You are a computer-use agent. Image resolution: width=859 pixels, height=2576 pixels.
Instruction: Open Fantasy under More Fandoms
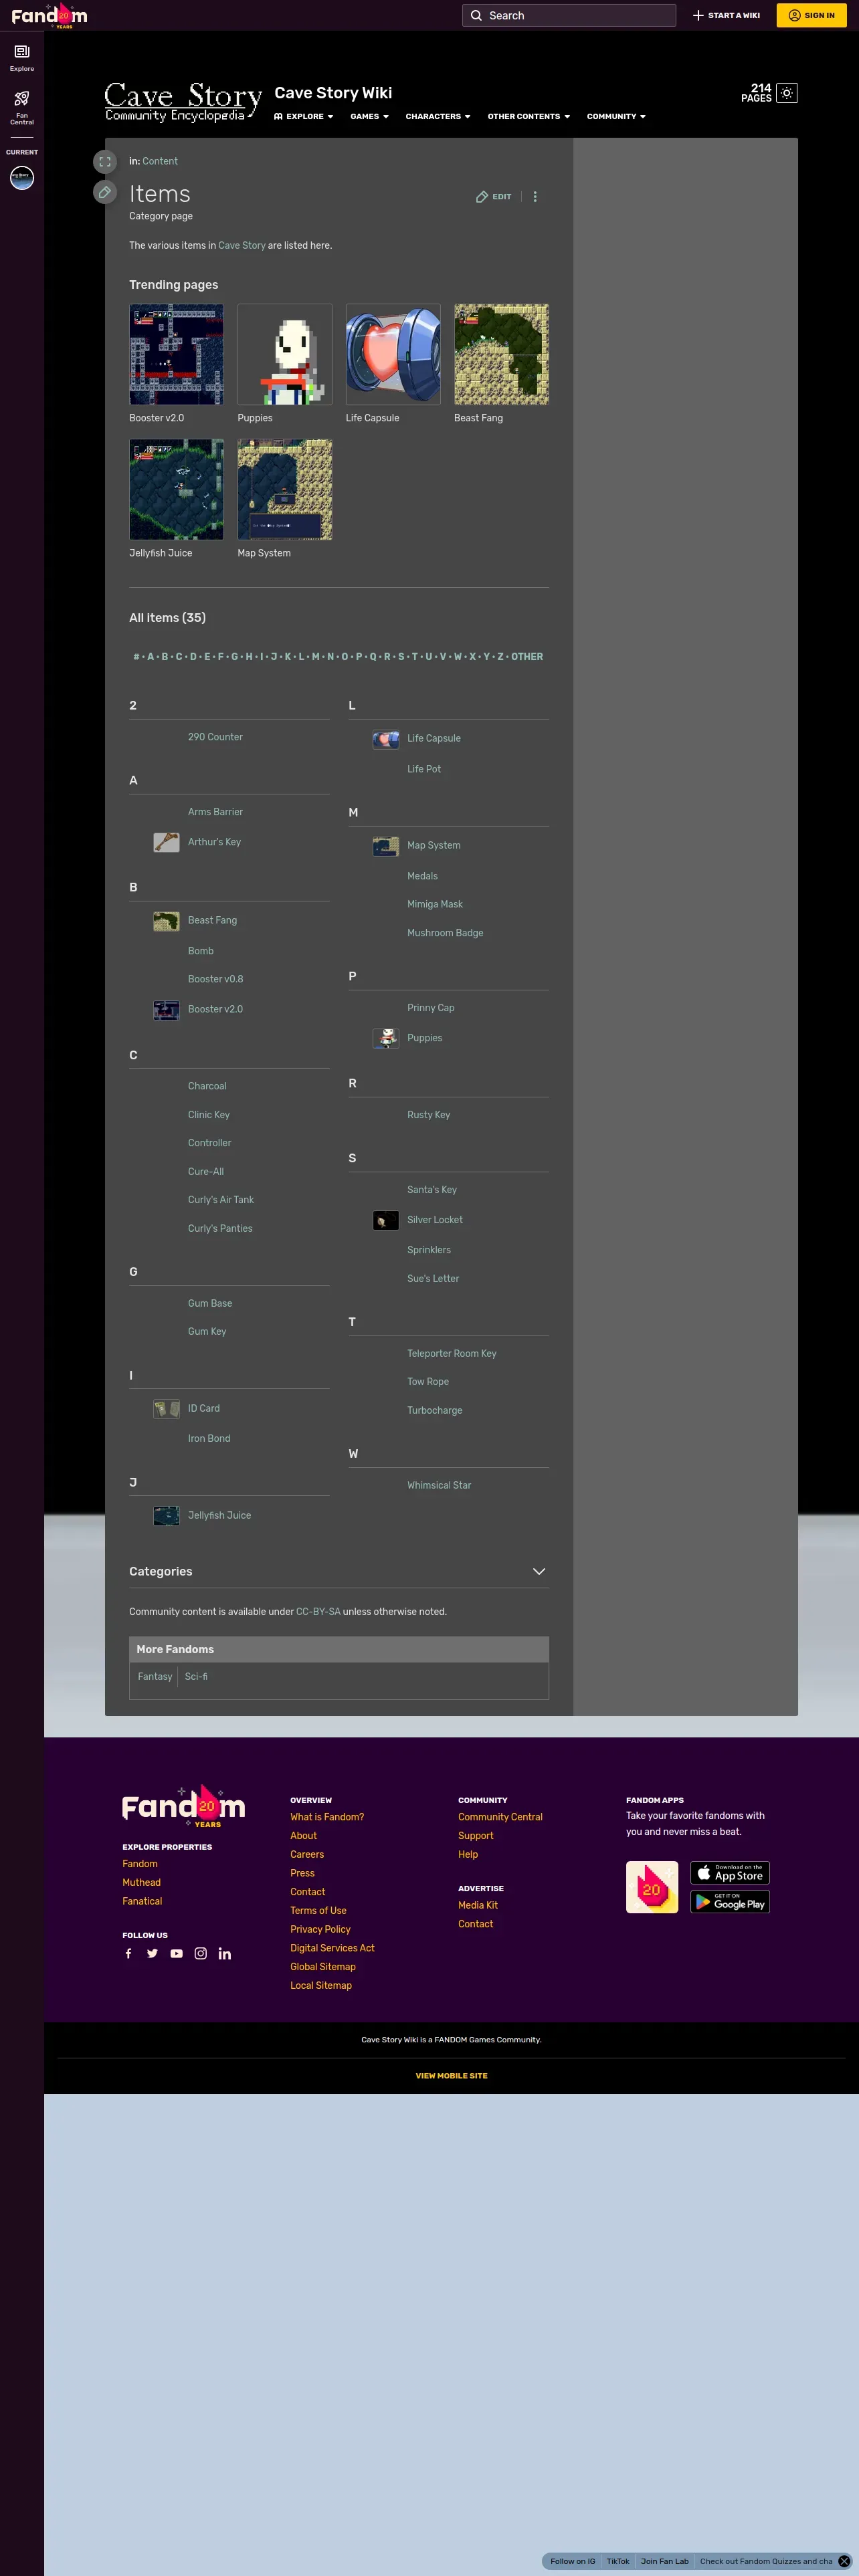click(x=155, y=1676)
